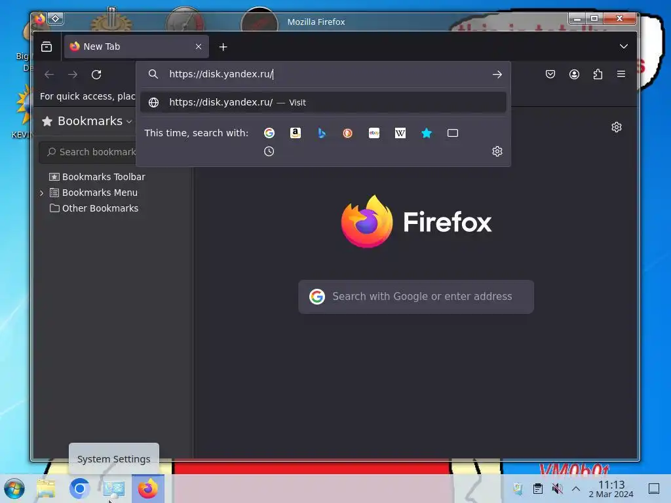
Task: Open the Save to Pocket icon
Action: click(550, 75)
